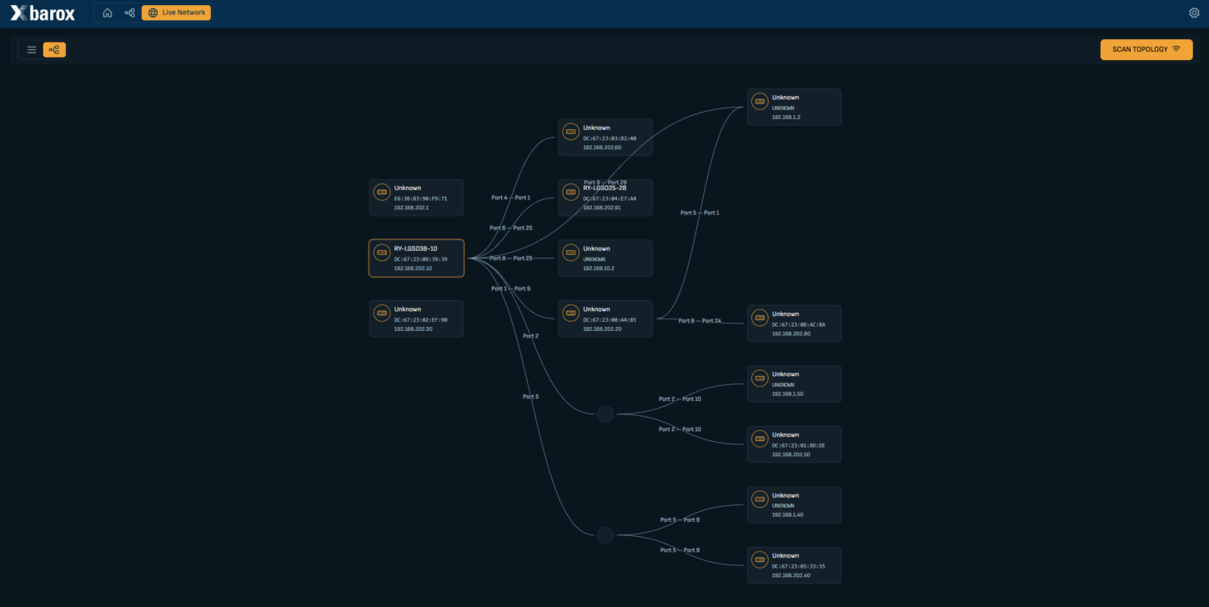
Task: Click switch icon of node 192.168.202.60
Action: (x=571, y=132)
